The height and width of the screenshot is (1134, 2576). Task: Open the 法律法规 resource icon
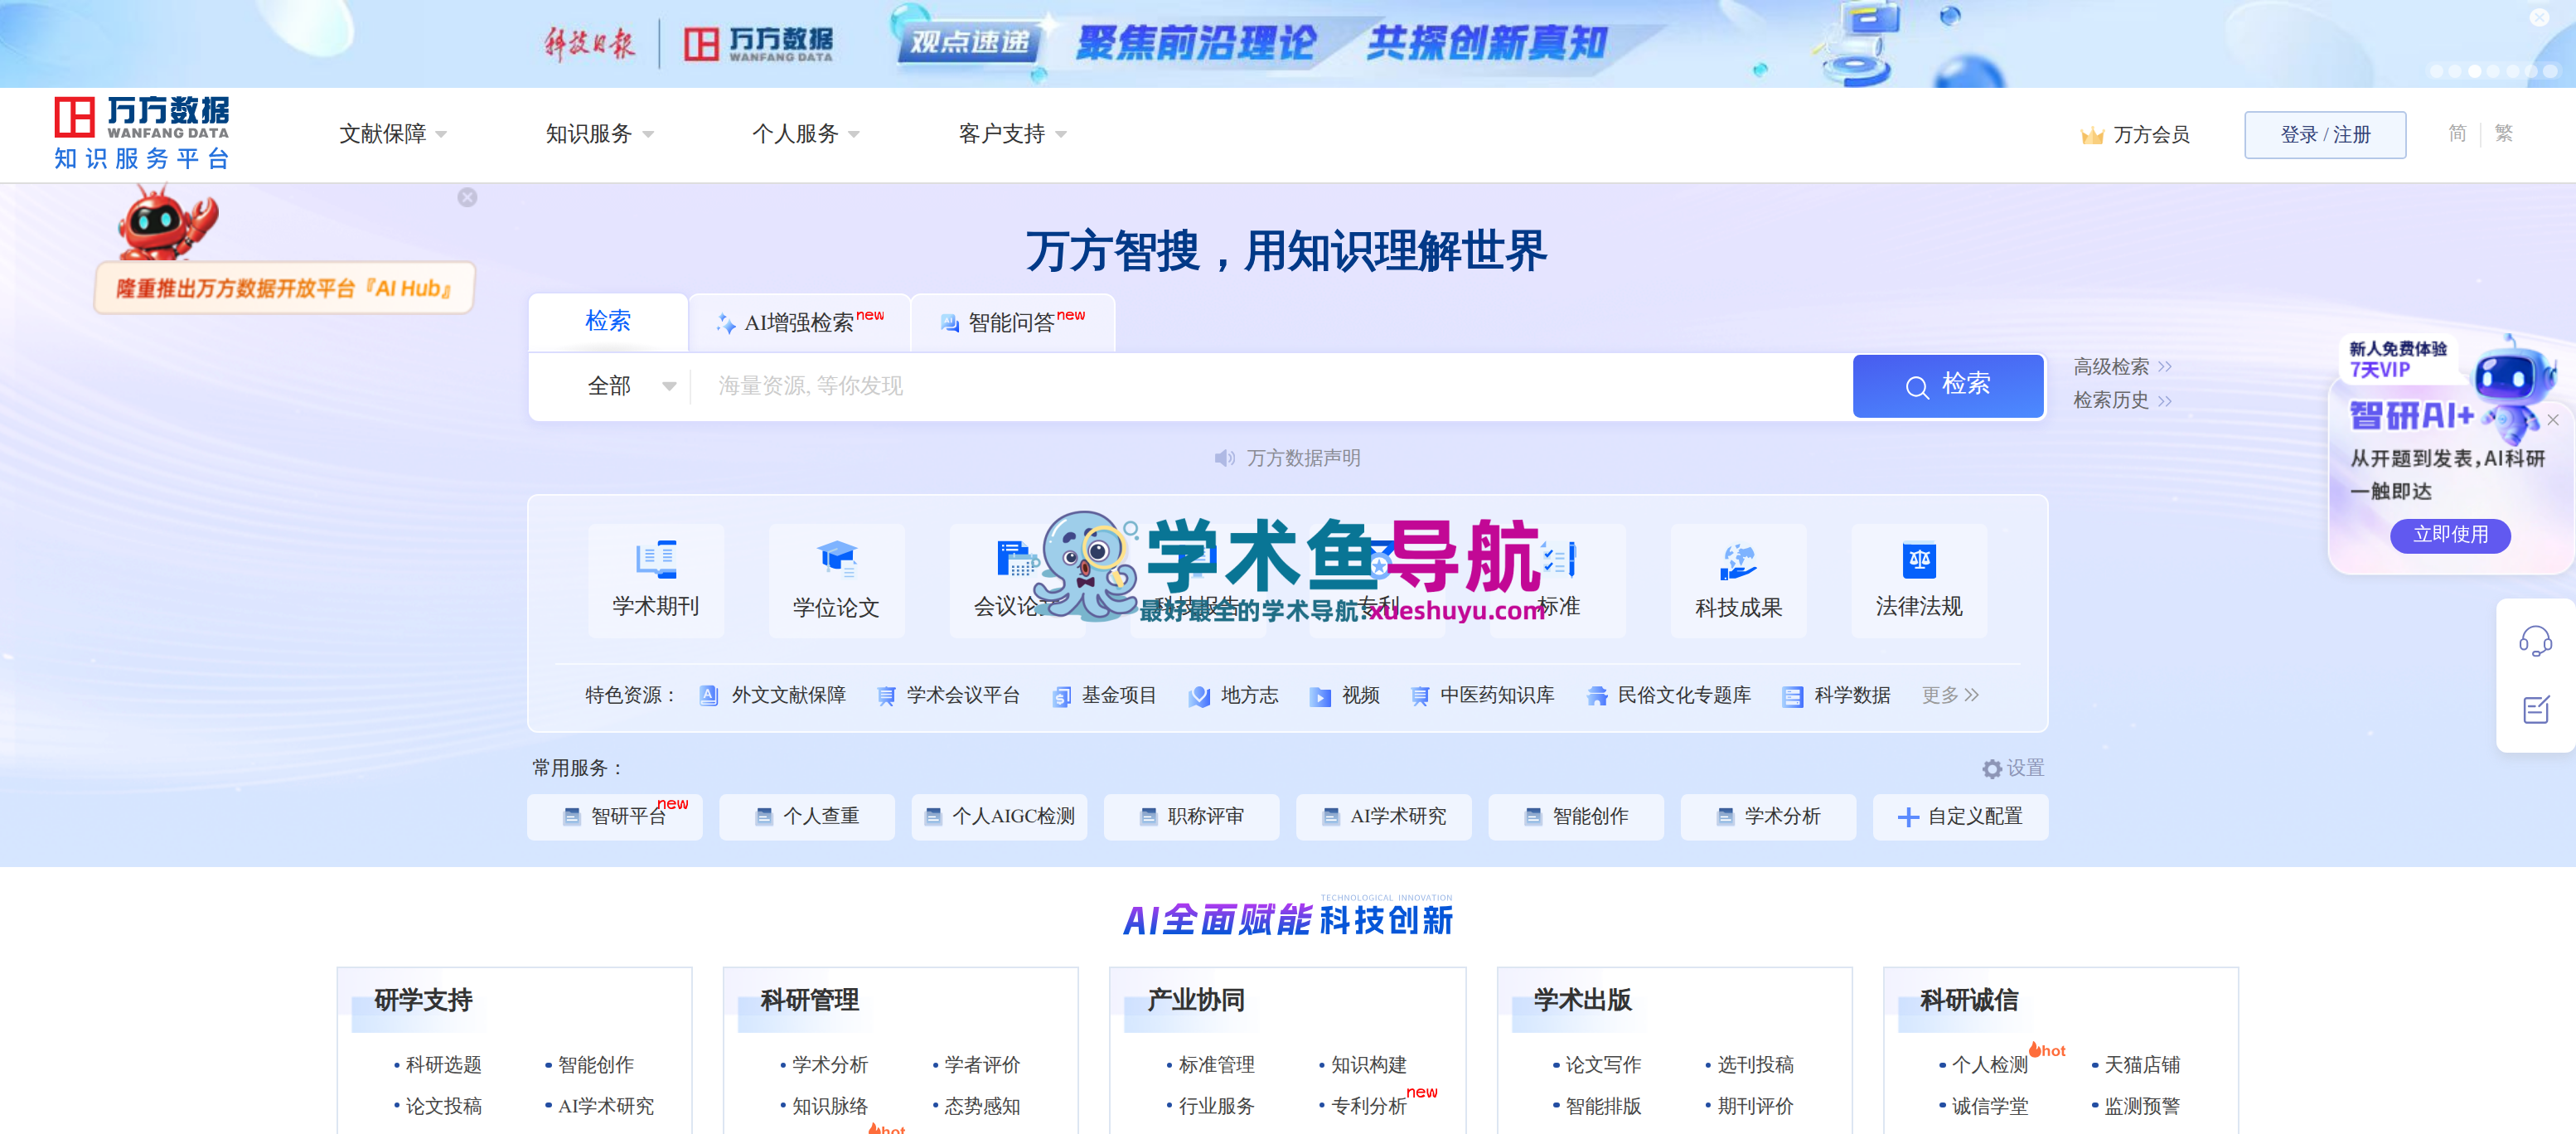click(1918, 580)
